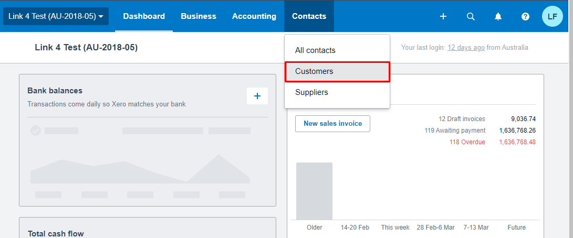This screenshot has width=573, height=238.
Task: Click the 12 days ago login link
Action: coord(466,48)
